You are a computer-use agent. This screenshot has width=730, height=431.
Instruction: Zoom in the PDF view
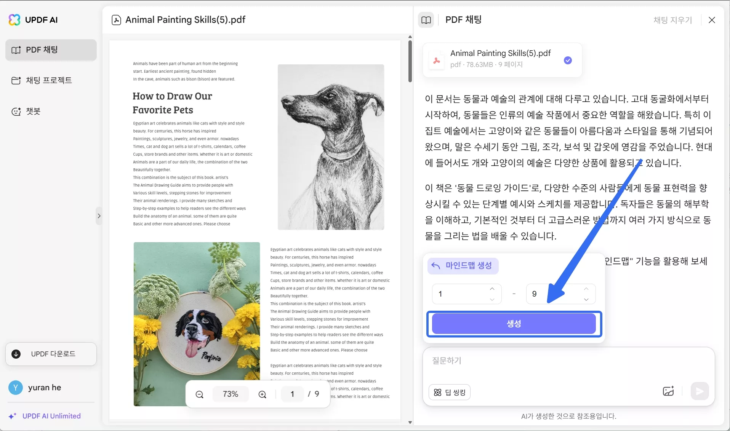point(262,394)
